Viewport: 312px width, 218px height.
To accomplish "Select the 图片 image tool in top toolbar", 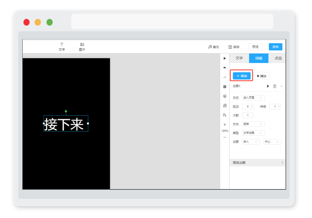I will [x=82, y=47].
